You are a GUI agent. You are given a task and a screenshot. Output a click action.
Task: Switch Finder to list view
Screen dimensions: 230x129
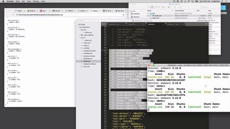pyautogui.click(x=152, y=7)
